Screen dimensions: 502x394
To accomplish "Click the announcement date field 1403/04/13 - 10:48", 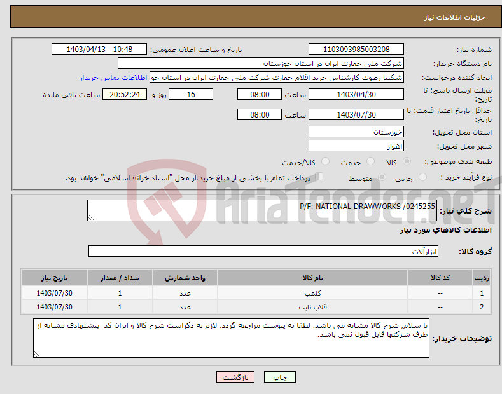I will pyautogui.click(x=99, y=50).
